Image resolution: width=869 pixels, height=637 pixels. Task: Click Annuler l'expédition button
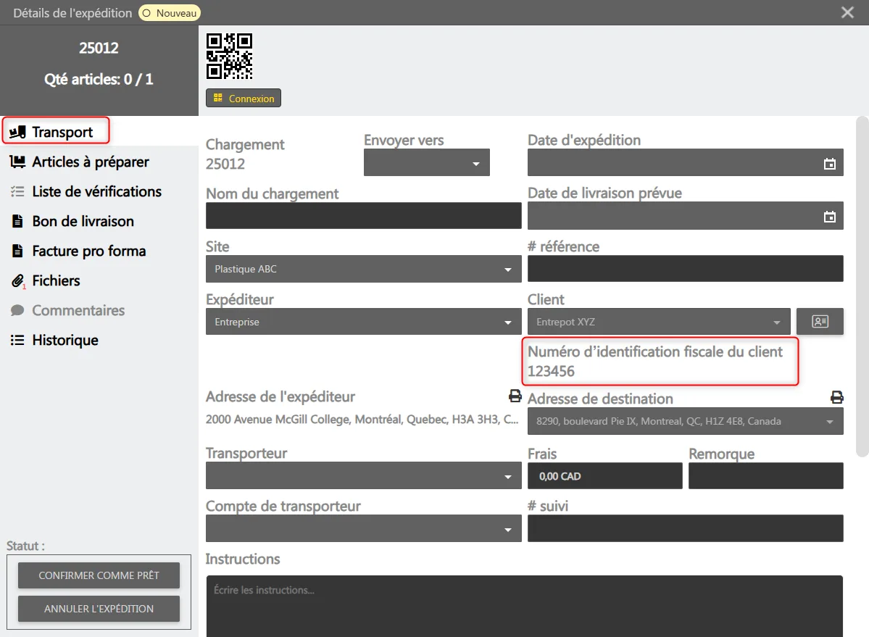coord(99,609)
